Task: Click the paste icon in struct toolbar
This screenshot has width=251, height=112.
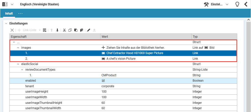Action: 76,30
